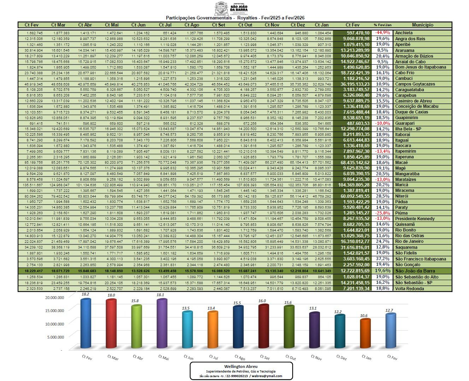
Task: Select the Macaé municipality name cell
Action: pos(401,163)
